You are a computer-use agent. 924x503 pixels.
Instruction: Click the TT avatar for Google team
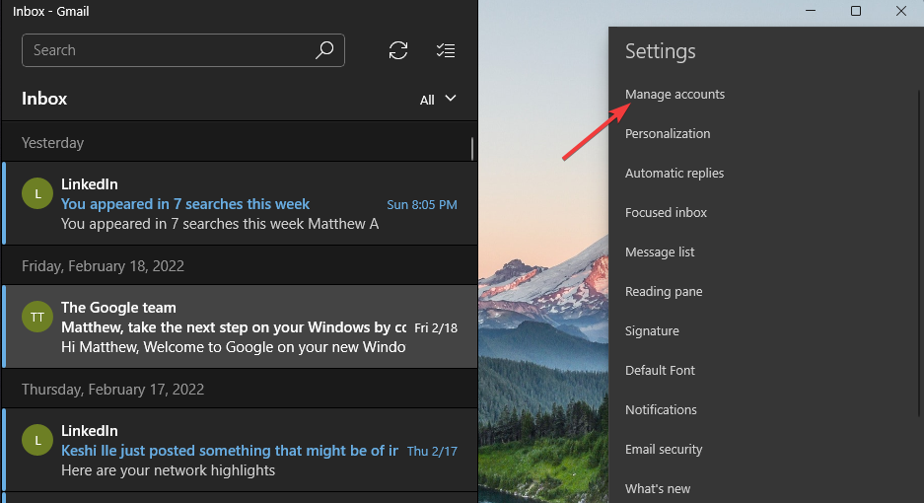tap(37, 317)
